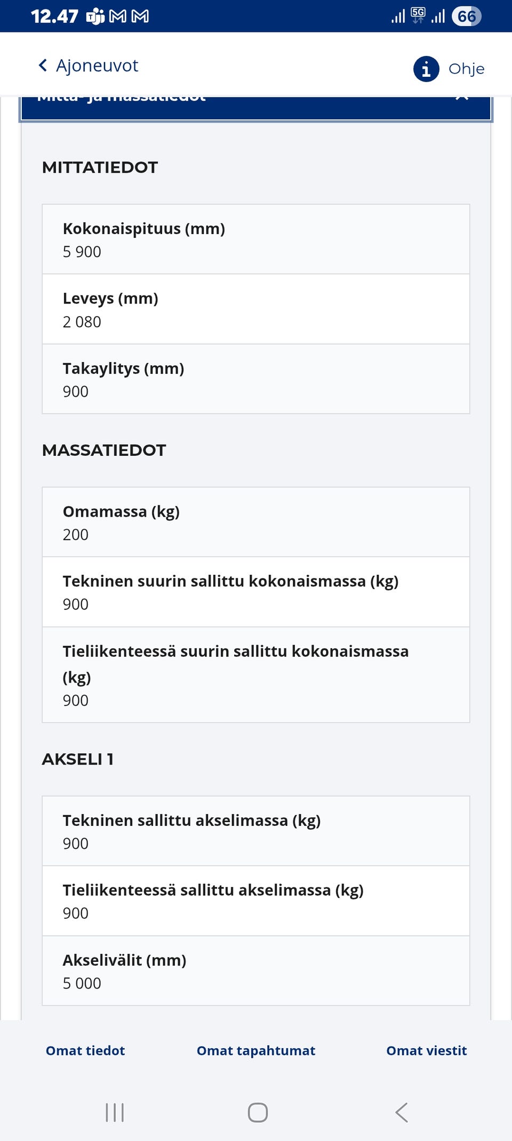Tap the back chevron beside Ajoneuvot

click(43, 64)
